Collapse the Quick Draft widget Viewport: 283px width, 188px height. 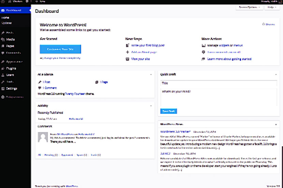(276, 74)
